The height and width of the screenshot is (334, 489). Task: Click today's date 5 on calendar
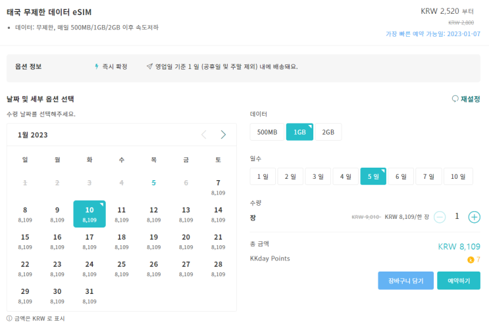[154, 183]
